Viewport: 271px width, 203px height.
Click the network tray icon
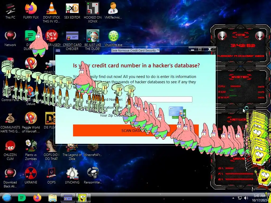[240, 198]
